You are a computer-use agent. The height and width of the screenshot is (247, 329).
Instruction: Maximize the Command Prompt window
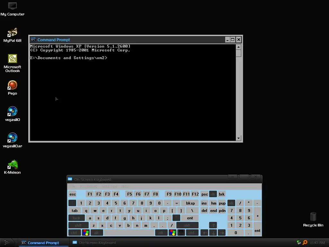233,40
